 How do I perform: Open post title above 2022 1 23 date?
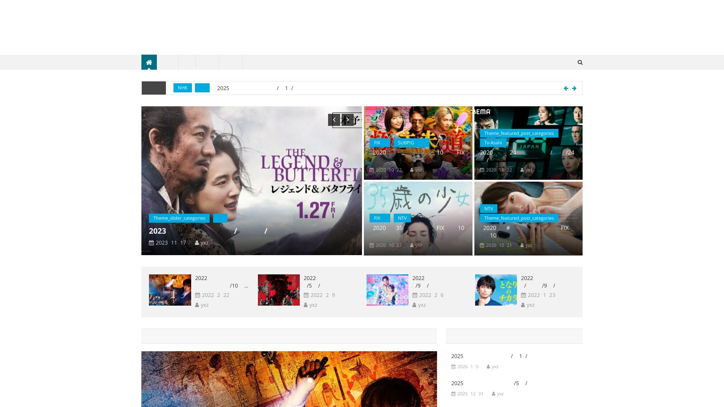(538, 282)
